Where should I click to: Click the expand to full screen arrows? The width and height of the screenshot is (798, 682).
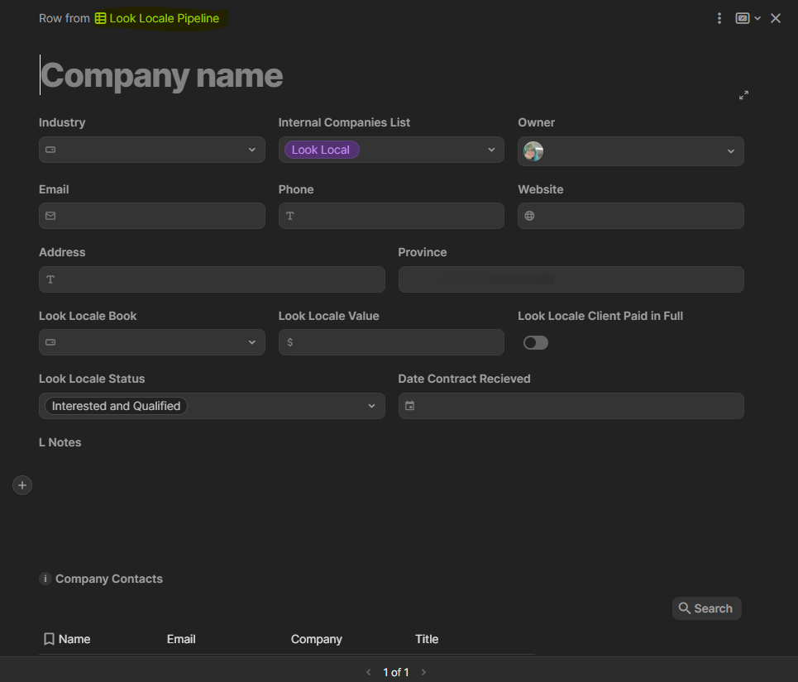coord(743,96)
